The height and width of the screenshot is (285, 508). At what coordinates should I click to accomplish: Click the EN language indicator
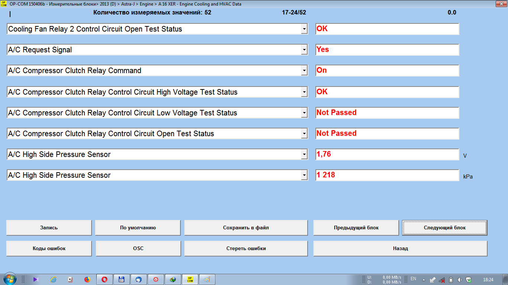(413, 279)
